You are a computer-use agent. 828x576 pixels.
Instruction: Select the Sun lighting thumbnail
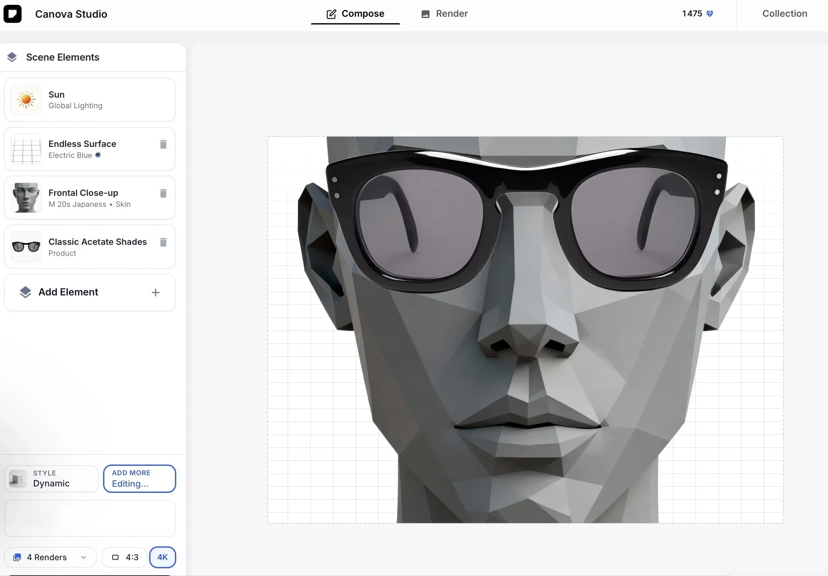[26, 100]
